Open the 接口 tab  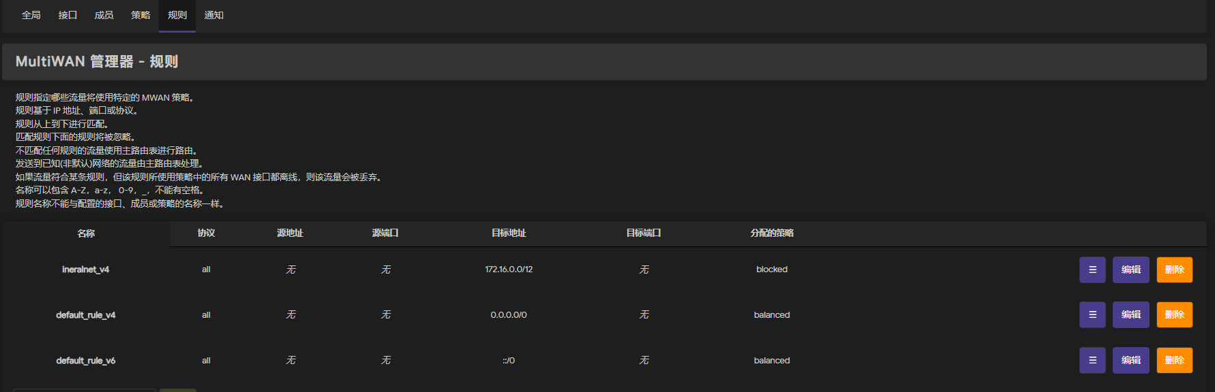[67, 15]
